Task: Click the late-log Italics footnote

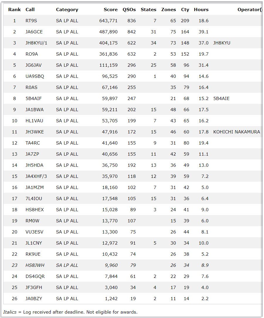Action: (x=70, y=312)
